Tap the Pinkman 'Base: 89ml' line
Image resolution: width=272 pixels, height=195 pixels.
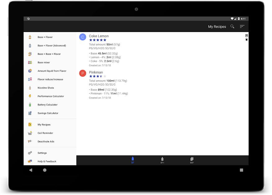click(x=103, y=90)
